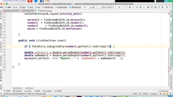This screenshot has height=97, width=173.
Task: Open the Run tool window
Action: (28, 91)
